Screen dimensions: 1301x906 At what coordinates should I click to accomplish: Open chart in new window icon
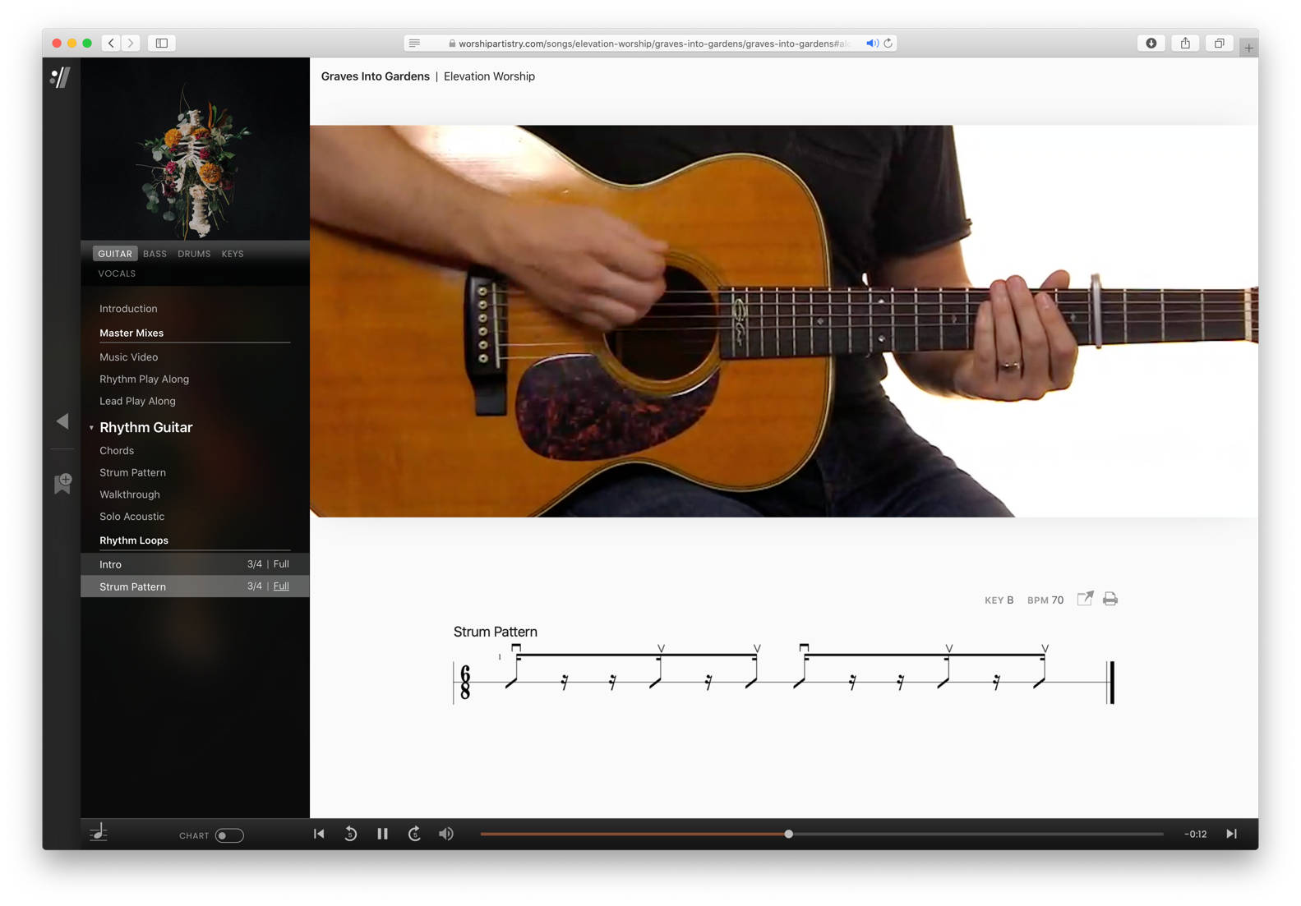pyautogui.click(x=1085, y=599)
